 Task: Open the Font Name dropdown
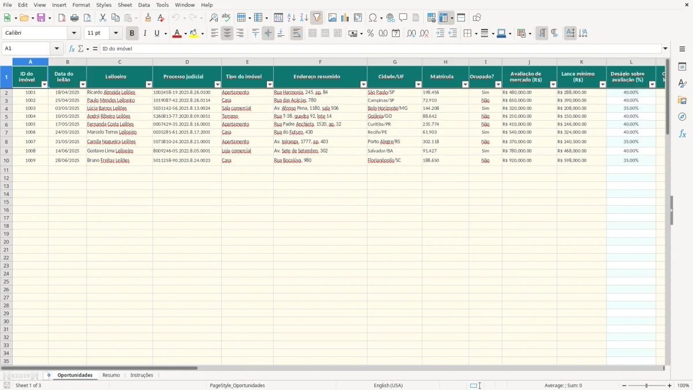[x=74, y=34]
